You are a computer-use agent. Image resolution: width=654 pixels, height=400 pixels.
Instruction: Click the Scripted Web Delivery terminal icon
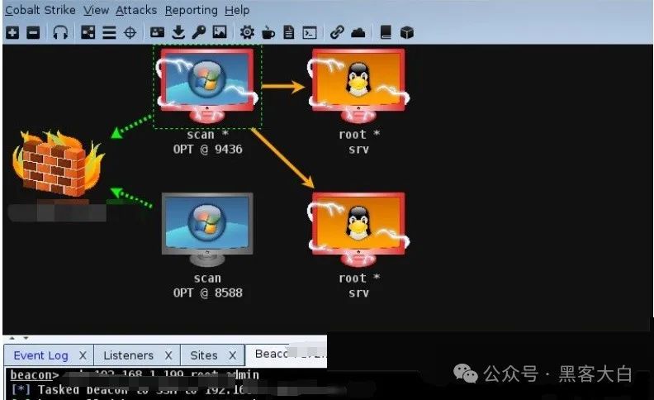tap(310, 32)
